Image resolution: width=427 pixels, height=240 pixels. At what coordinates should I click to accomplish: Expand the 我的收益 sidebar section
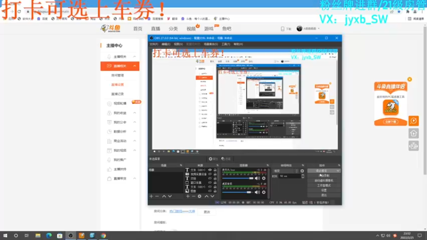click(x=135, y=113)
